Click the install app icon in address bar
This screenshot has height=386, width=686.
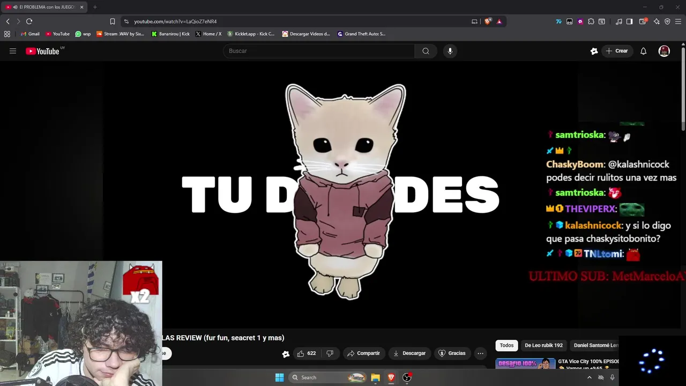pyautogui.click(x=474, y=21)
